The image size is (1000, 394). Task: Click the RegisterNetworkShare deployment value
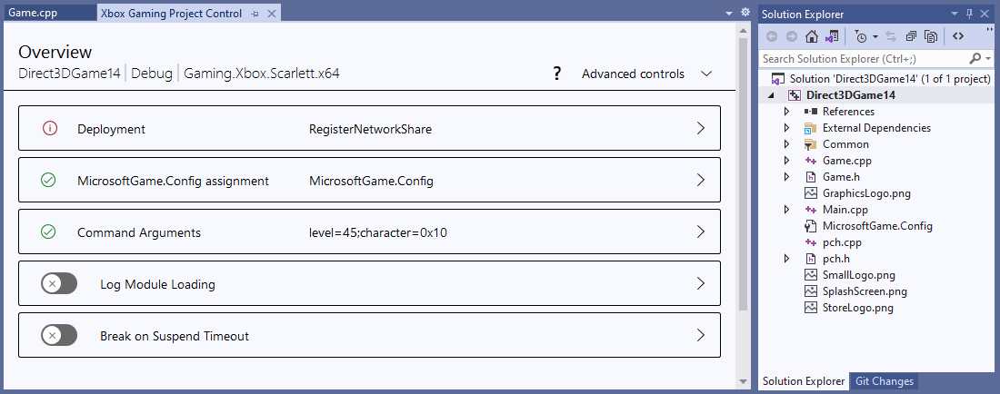pos(370,129)
